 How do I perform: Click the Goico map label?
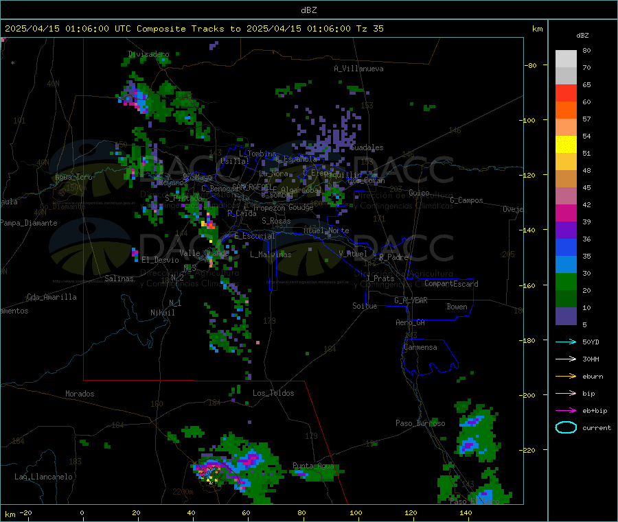(x=419, y=193)
